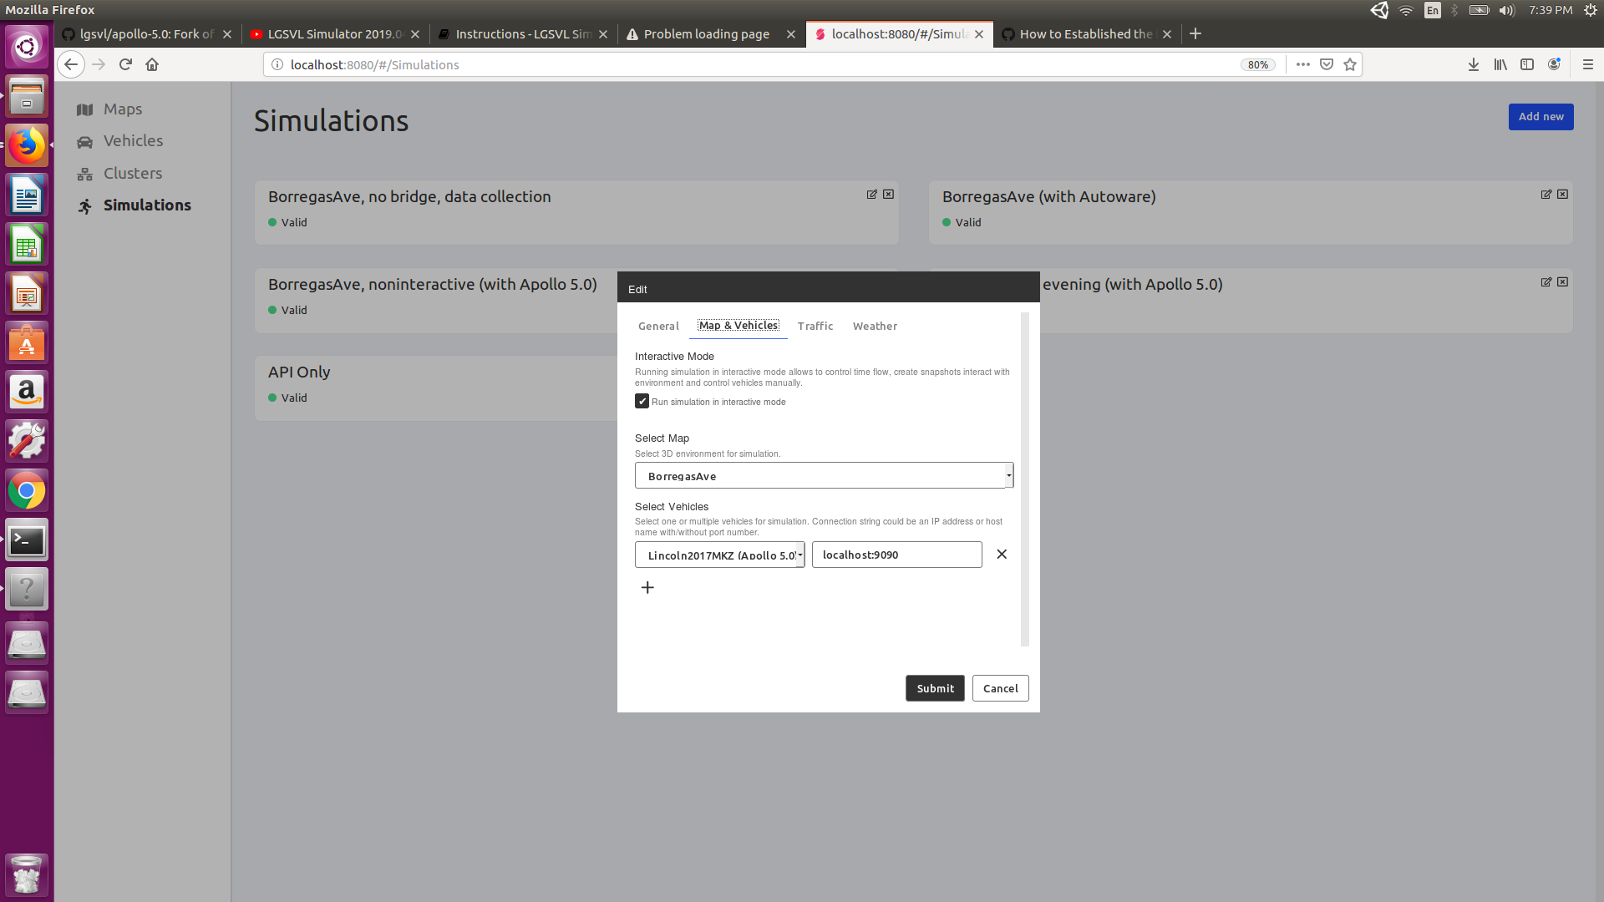Screen dimensions: 1604x902
Task: Delete the 'evening (with Apollo 5.0)' simulation
Action: point(1563,281)
